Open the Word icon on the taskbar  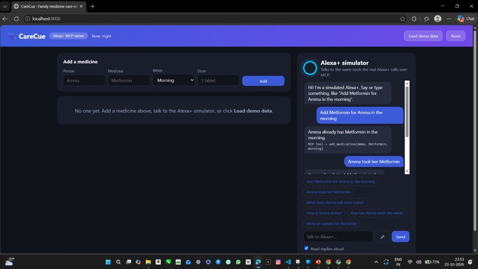(x=248, y=262)
